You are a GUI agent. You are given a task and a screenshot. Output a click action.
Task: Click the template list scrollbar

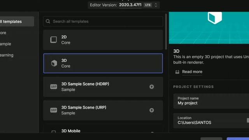click(166, 31)
